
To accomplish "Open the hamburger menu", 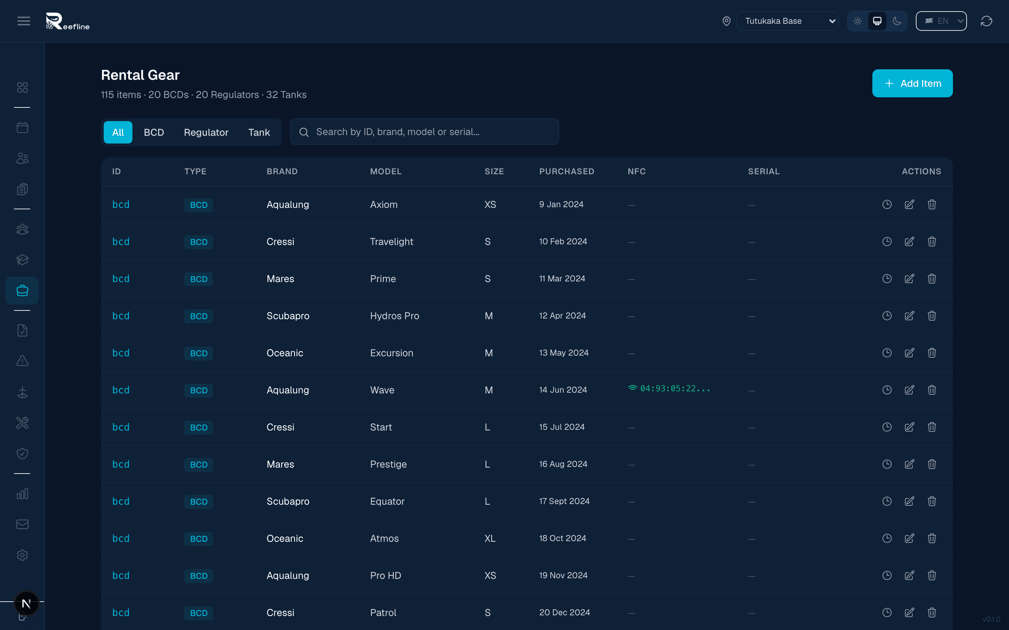I will click(x=24, y=21).
